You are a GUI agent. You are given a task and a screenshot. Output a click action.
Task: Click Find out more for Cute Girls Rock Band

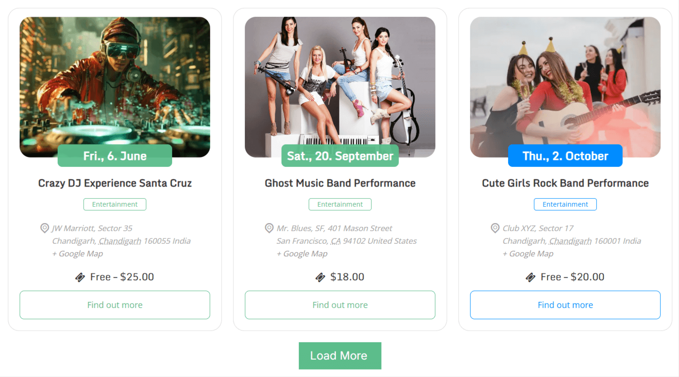click(x=565, y=305)
